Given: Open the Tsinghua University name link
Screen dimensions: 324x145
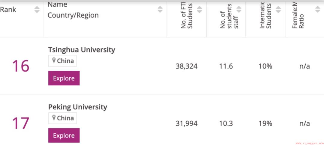Looking at the screenshot, I should coord(82,50).
